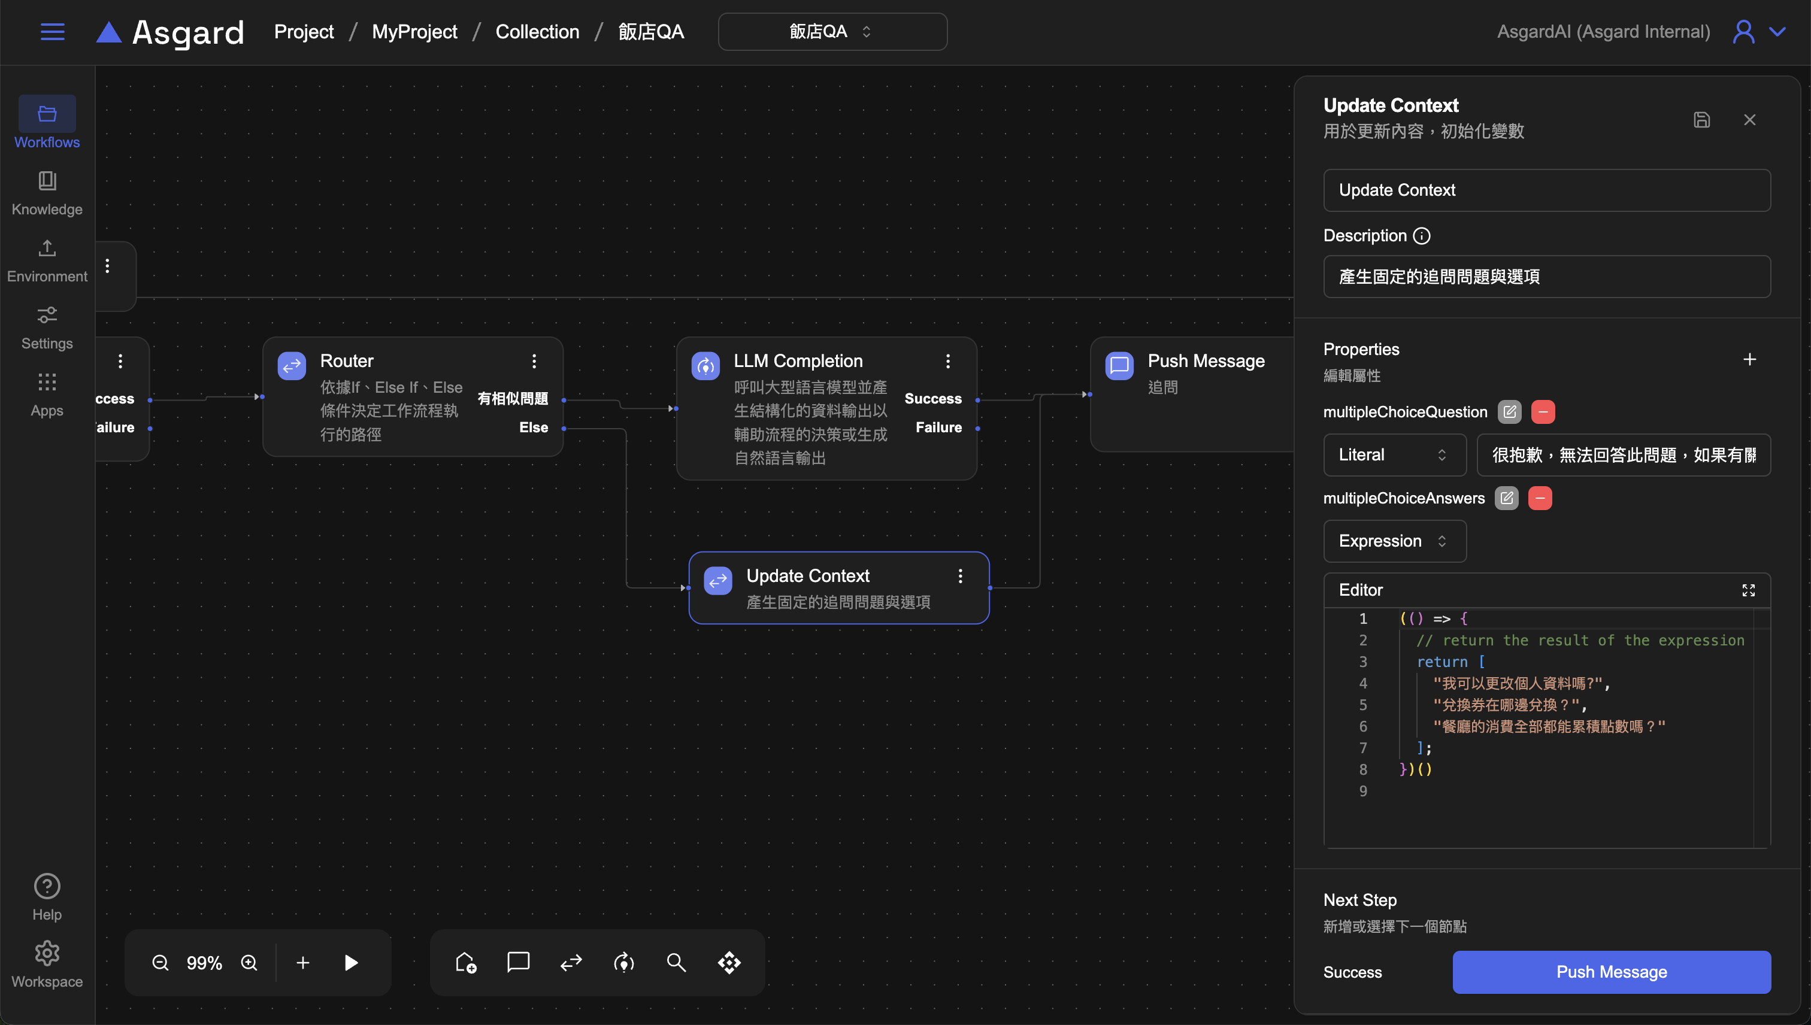The width and height of the screenshot is (1811, 1025).
Task: Edit the multipleChoiceAnswers property name
Action: click(x=1506, y=498)
